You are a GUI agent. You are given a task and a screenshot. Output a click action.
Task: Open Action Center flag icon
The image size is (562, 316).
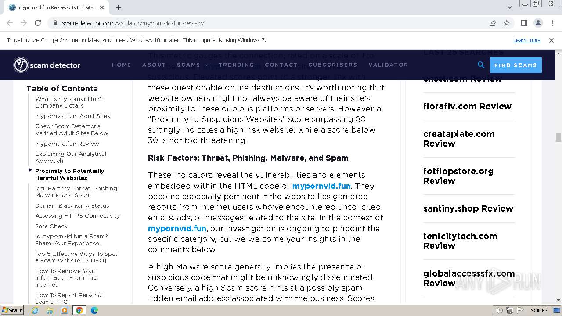pyautogui.click(x=520, y=310)
